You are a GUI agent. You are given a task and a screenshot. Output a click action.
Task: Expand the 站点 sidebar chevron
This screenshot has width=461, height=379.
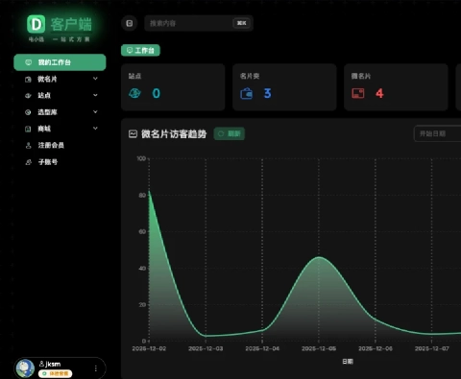95,95
